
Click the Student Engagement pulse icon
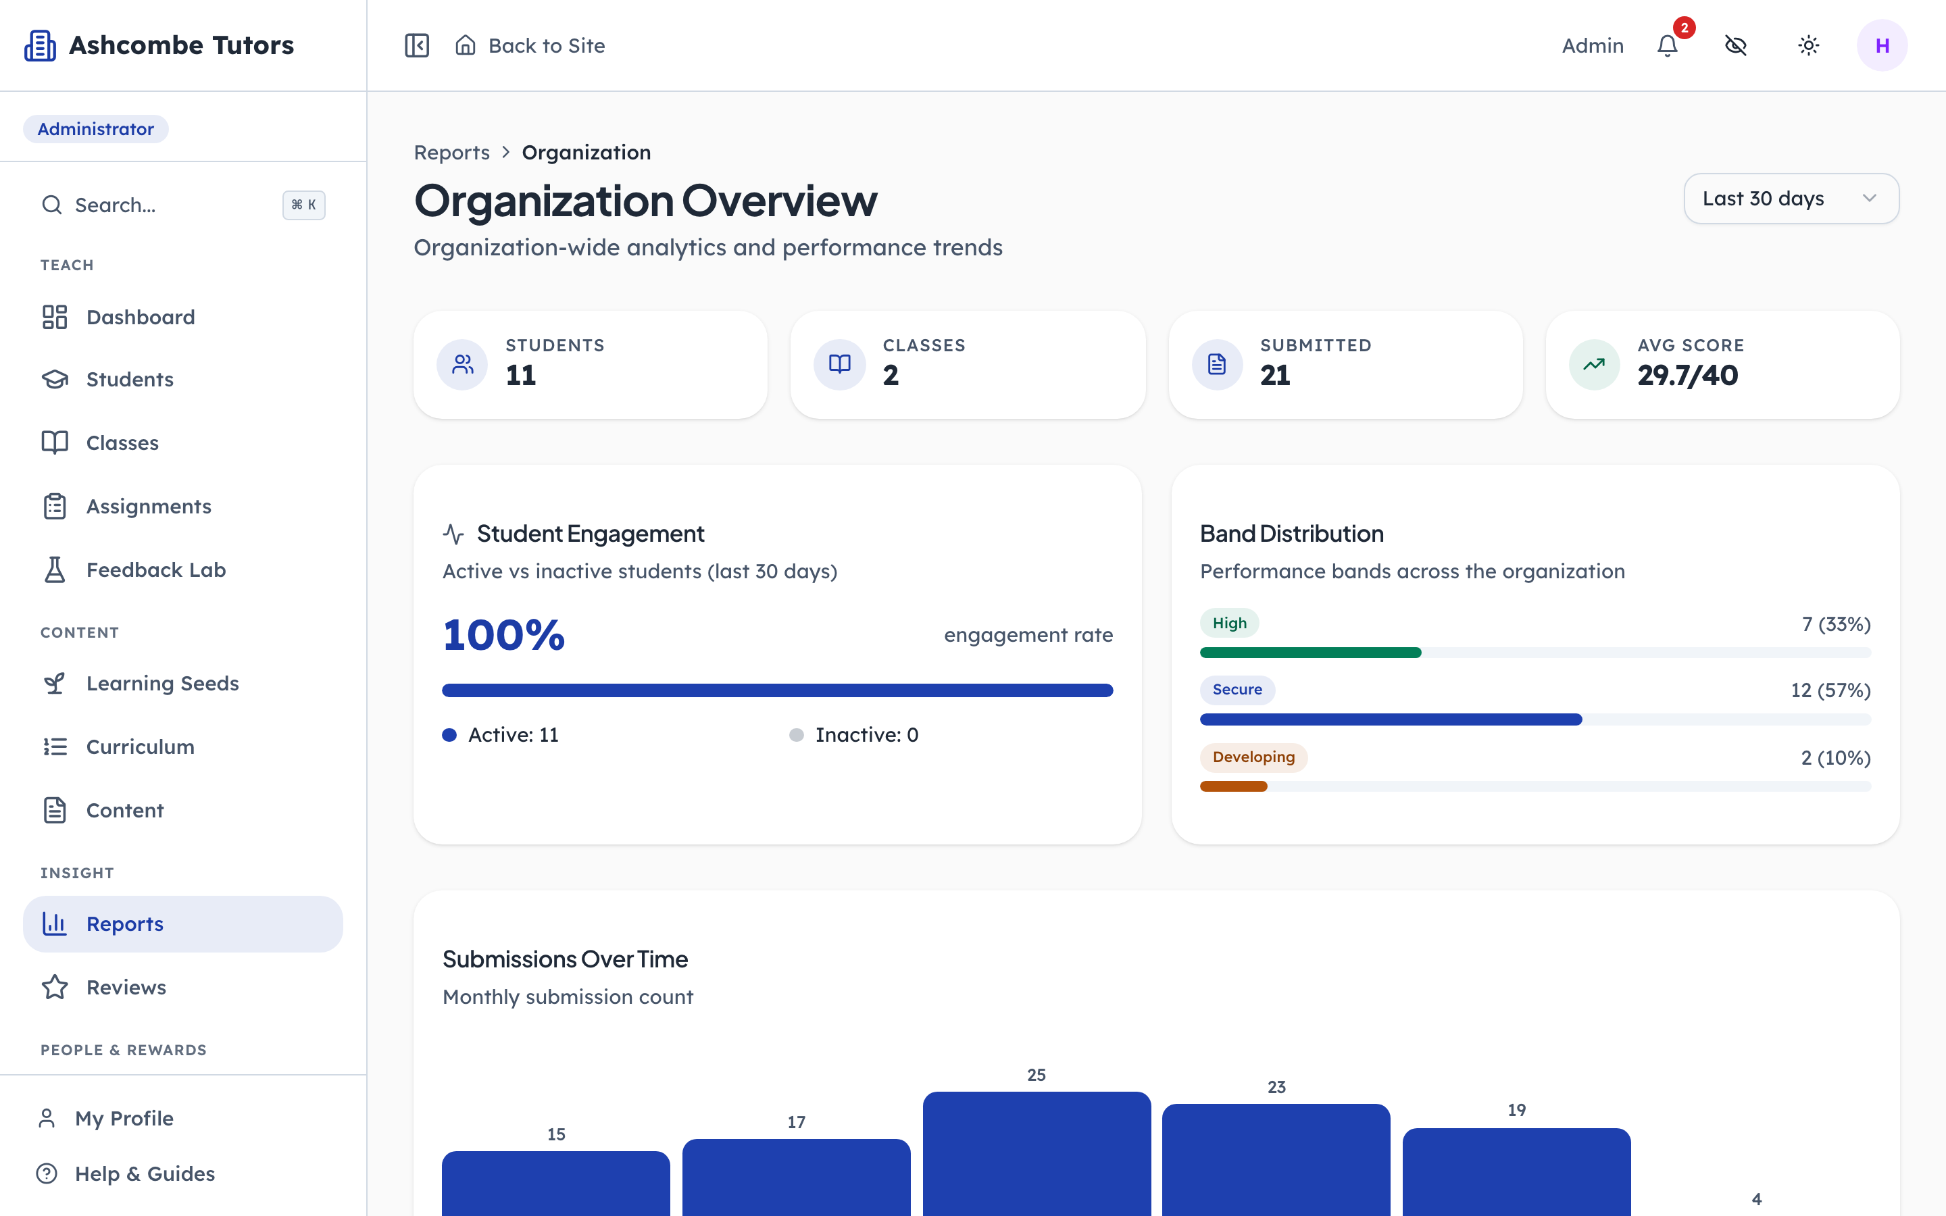click(453, 534)
